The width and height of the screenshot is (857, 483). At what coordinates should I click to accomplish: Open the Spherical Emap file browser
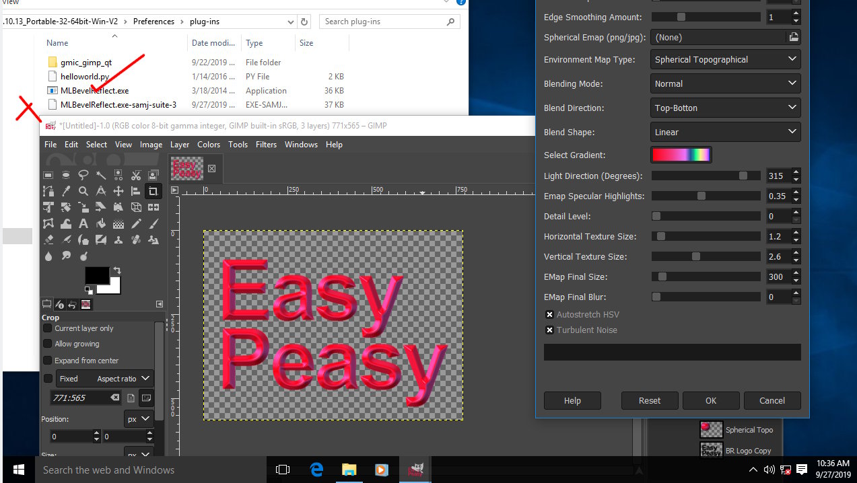point(794,38)
